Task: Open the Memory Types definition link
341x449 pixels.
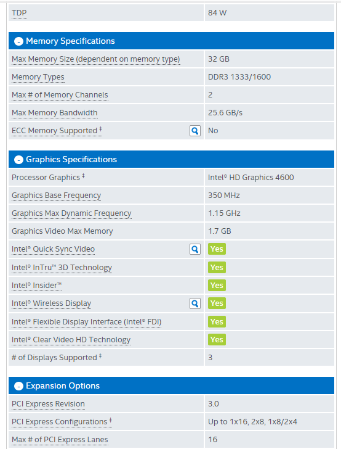Action: point(38,77)
